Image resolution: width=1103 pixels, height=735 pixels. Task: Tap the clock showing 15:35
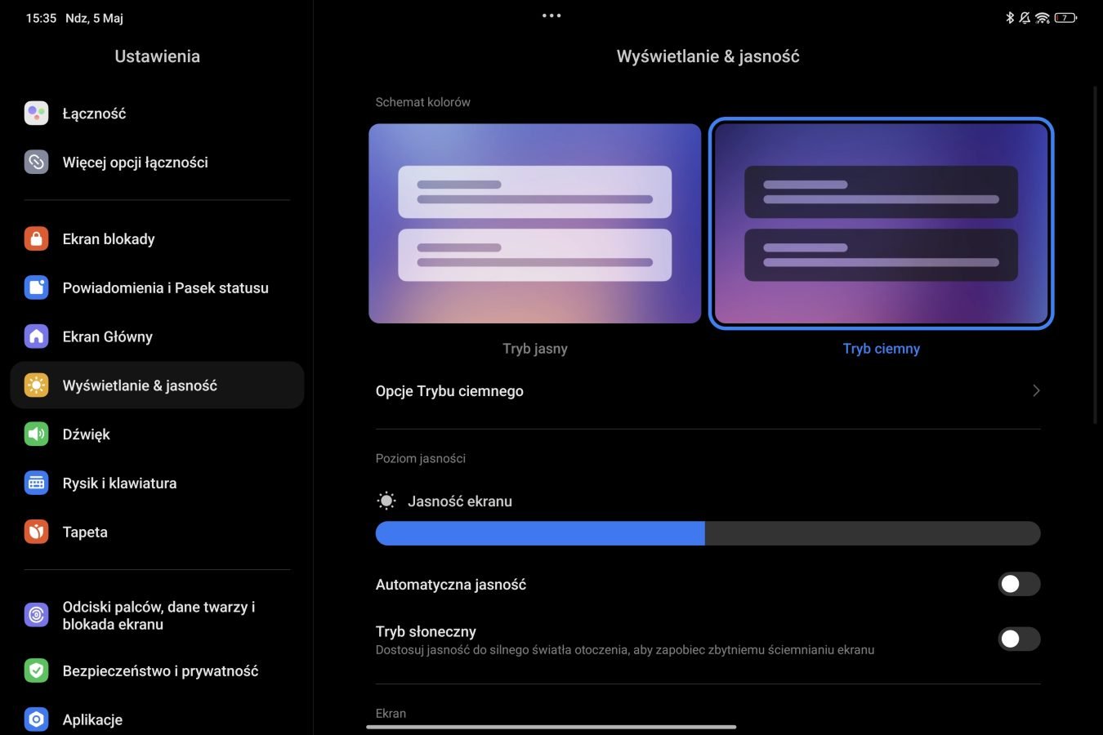point(41,18)
